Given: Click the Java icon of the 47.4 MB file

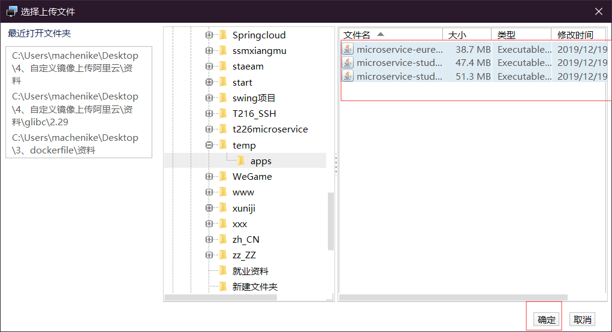Looking at the screenshot, I should (348, 62).
